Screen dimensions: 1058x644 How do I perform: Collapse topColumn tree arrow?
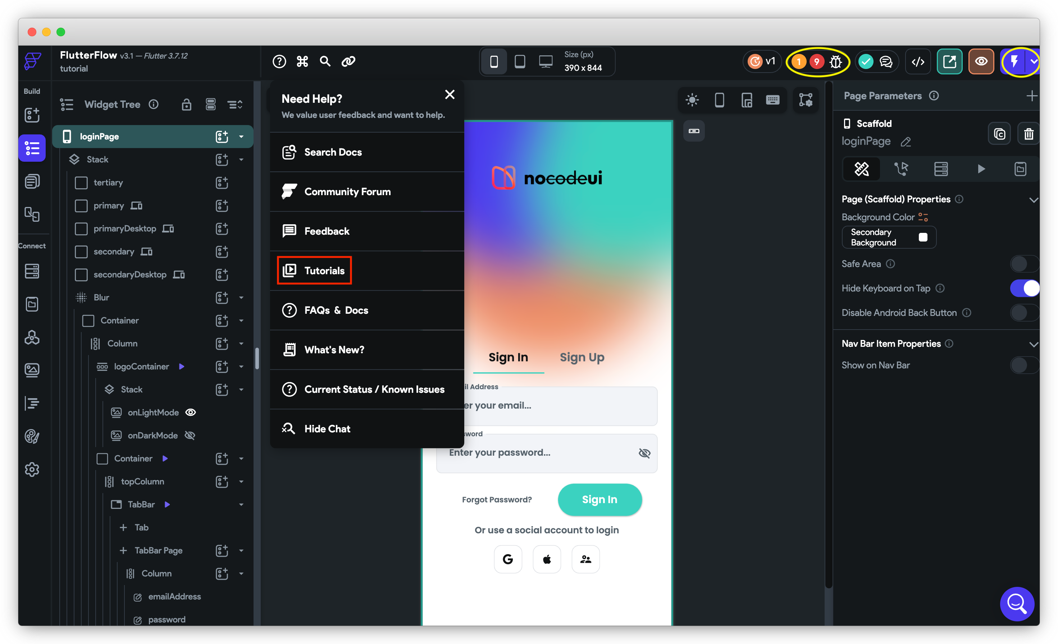[241, 482]
